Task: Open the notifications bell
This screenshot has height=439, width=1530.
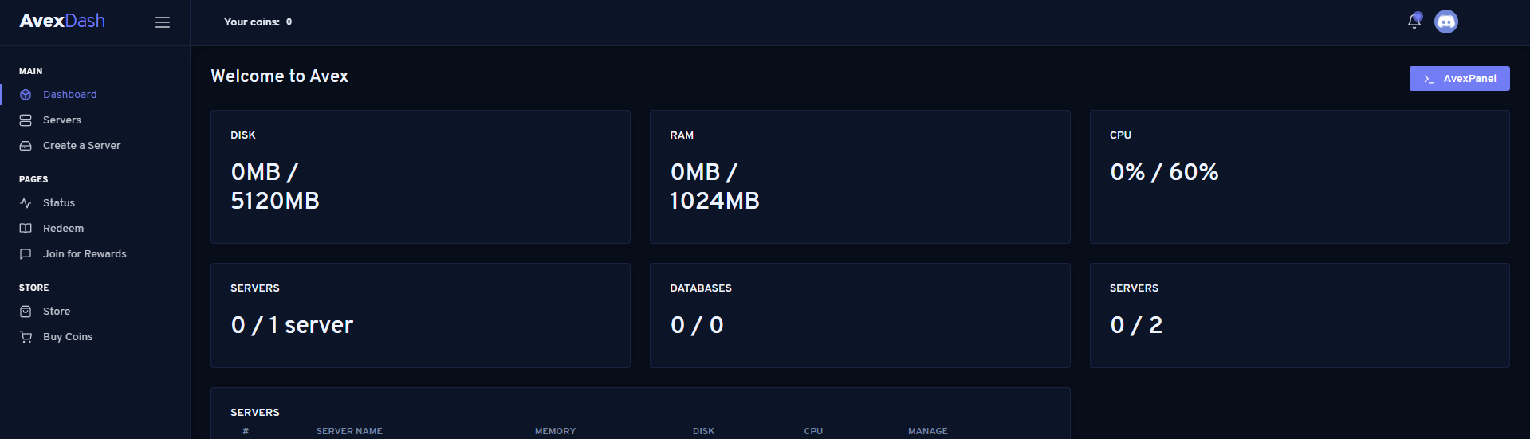Action: tap(1414, 22)
